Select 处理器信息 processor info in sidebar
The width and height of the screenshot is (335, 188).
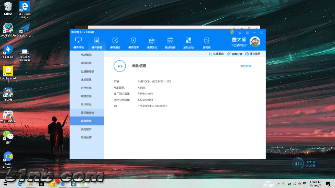point(87,71)
